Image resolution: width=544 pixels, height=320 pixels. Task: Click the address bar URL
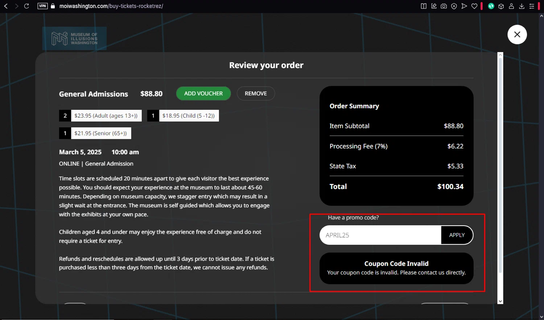[111, 6]
